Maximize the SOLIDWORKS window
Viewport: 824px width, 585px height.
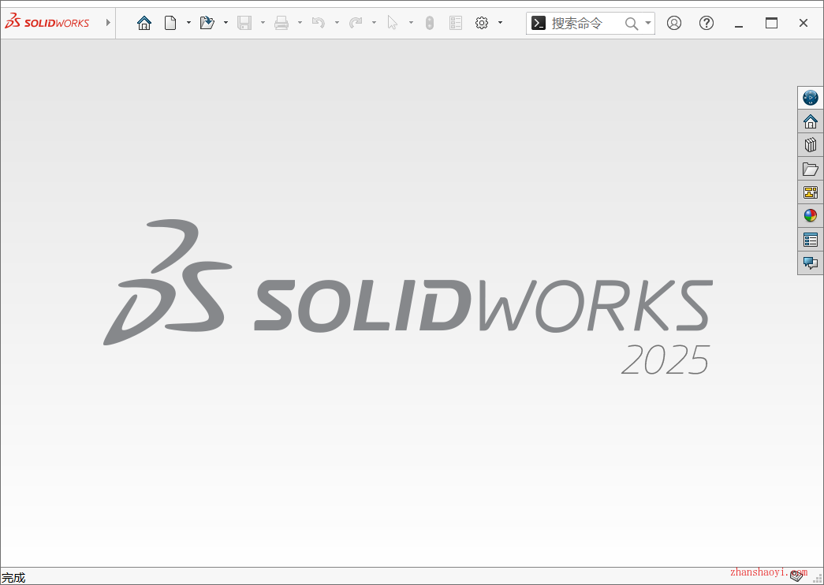771,23
